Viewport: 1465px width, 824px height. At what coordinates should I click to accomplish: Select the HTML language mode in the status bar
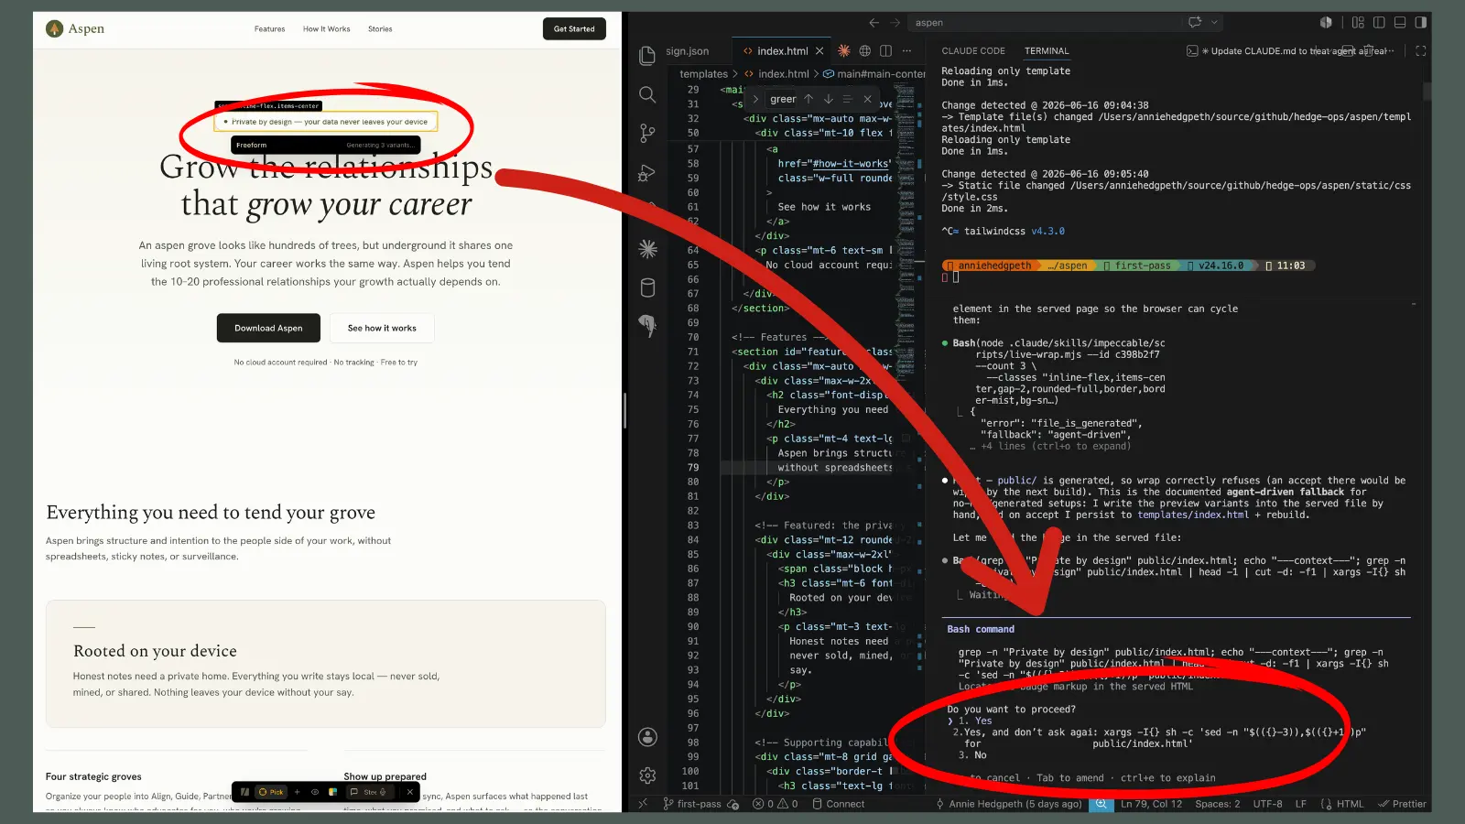pos(1341,804)
